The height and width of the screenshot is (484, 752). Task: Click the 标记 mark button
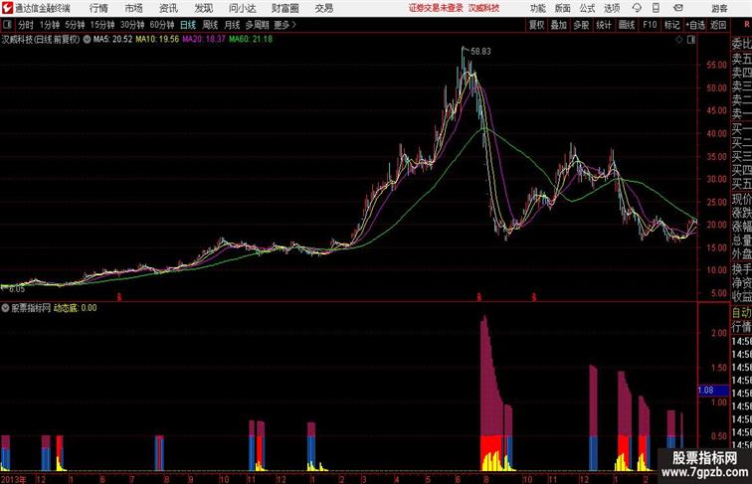[x=671, y=25]
